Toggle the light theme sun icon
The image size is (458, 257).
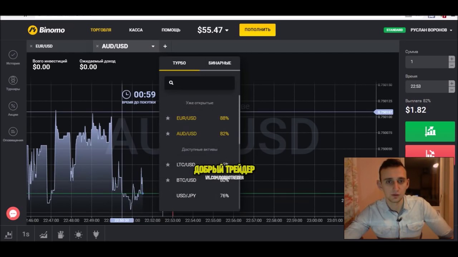(x=78, y=235)
